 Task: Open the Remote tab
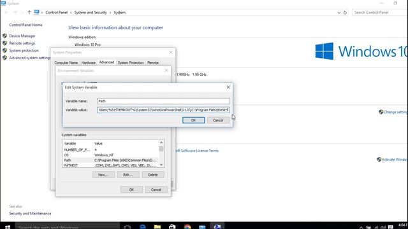pos(153,63)
